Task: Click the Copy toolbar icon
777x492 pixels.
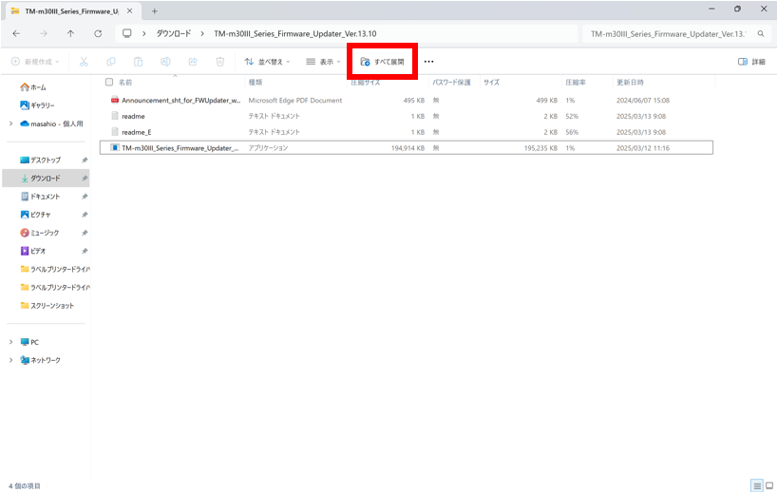Action: click(x=111, y=62)
